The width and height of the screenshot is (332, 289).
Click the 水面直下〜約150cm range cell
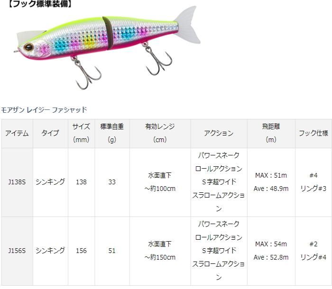point(160,251)
